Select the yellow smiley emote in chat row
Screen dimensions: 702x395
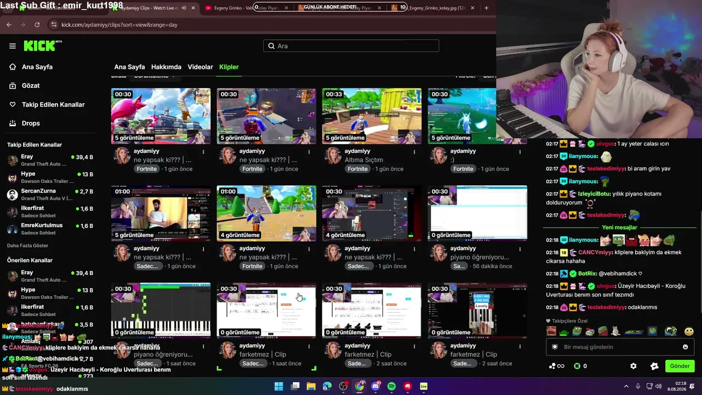click(x=689, y=331)
